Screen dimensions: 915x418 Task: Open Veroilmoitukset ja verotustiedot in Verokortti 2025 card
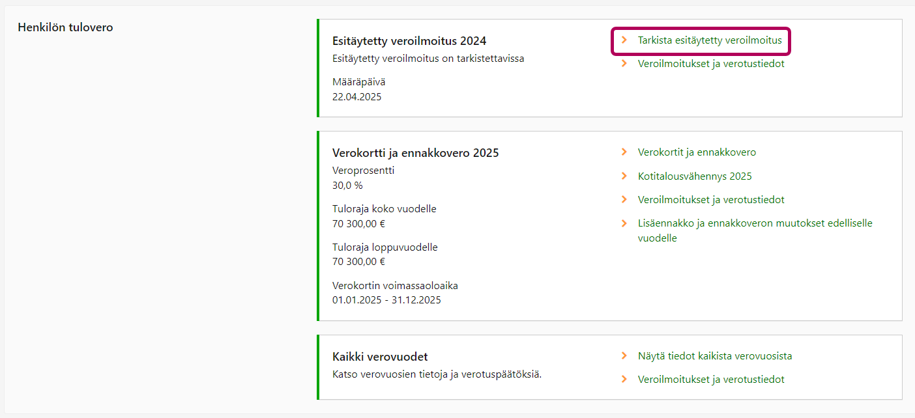pos(710,200)
